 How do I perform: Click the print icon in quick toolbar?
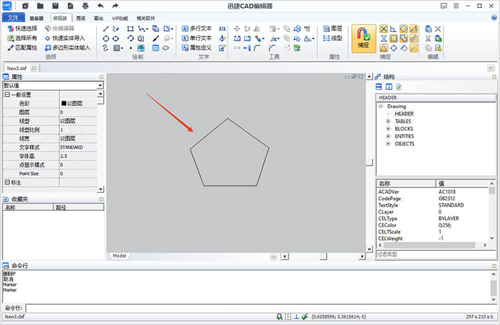click(x=85, y=6)
